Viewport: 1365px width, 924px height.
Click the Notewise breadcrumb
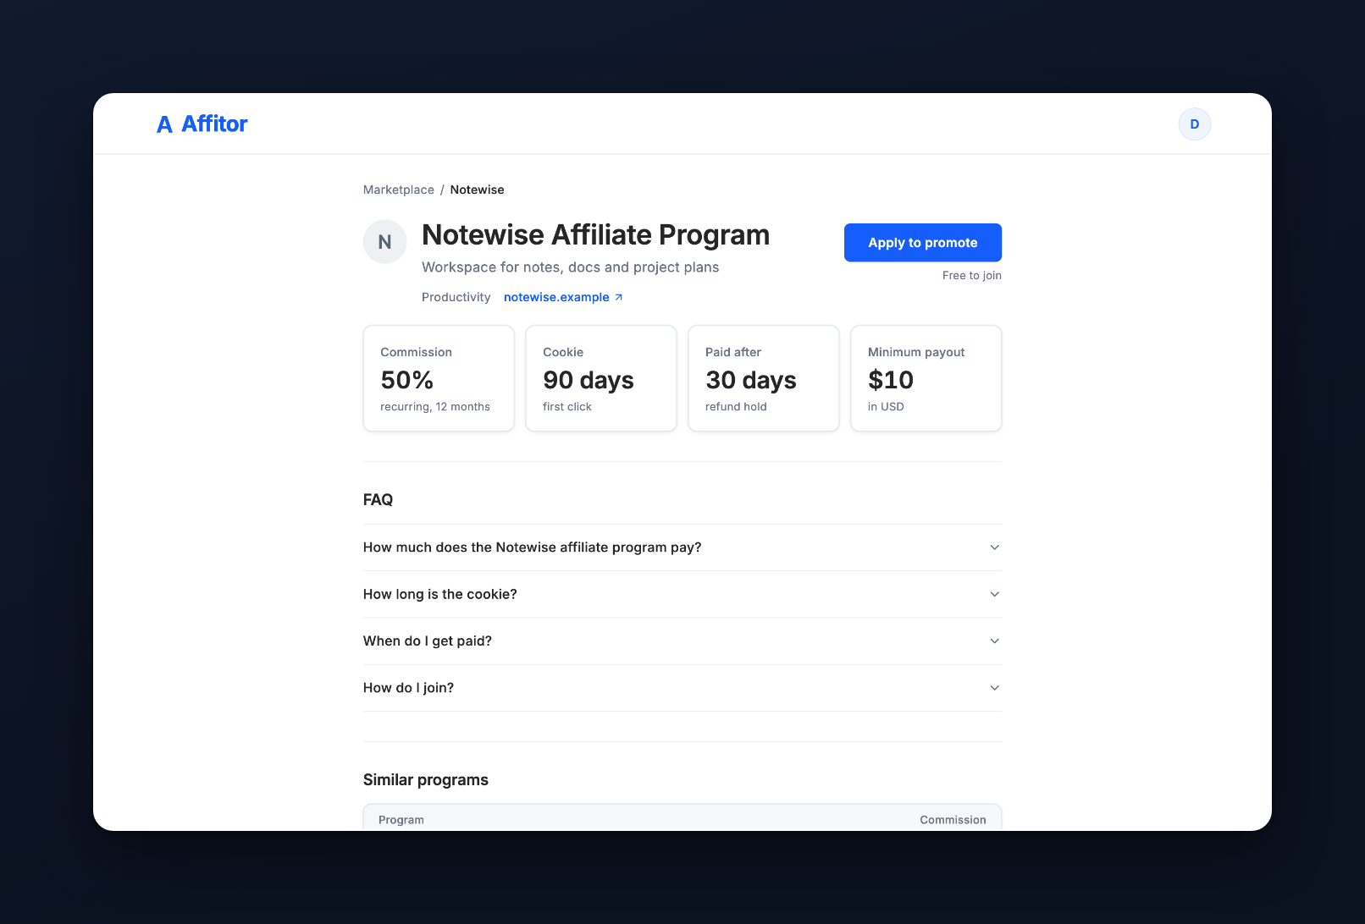click(x=477, y=190)
